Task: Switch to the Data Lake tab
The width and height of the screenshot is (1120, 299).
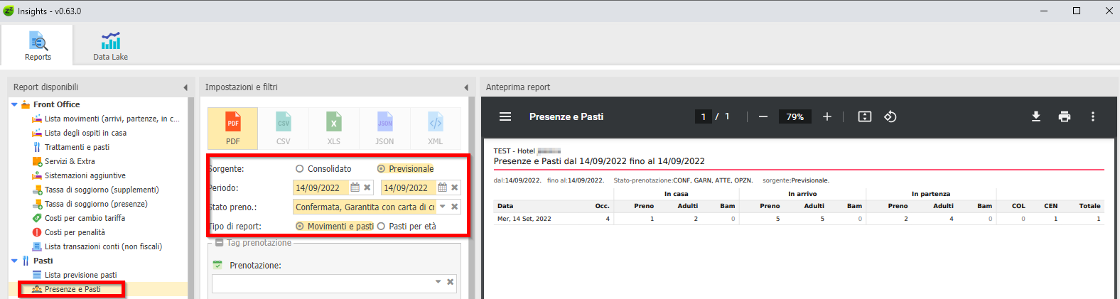Action: click(110, 46)
